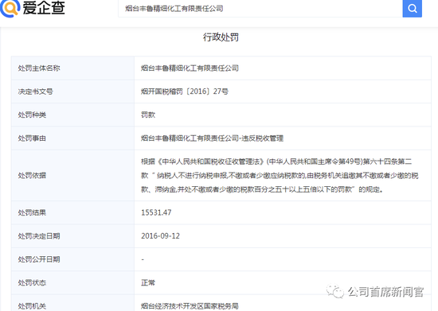438x311 pixels.
Task: Select the 处罚事由 label
Action: pos(32,138)
